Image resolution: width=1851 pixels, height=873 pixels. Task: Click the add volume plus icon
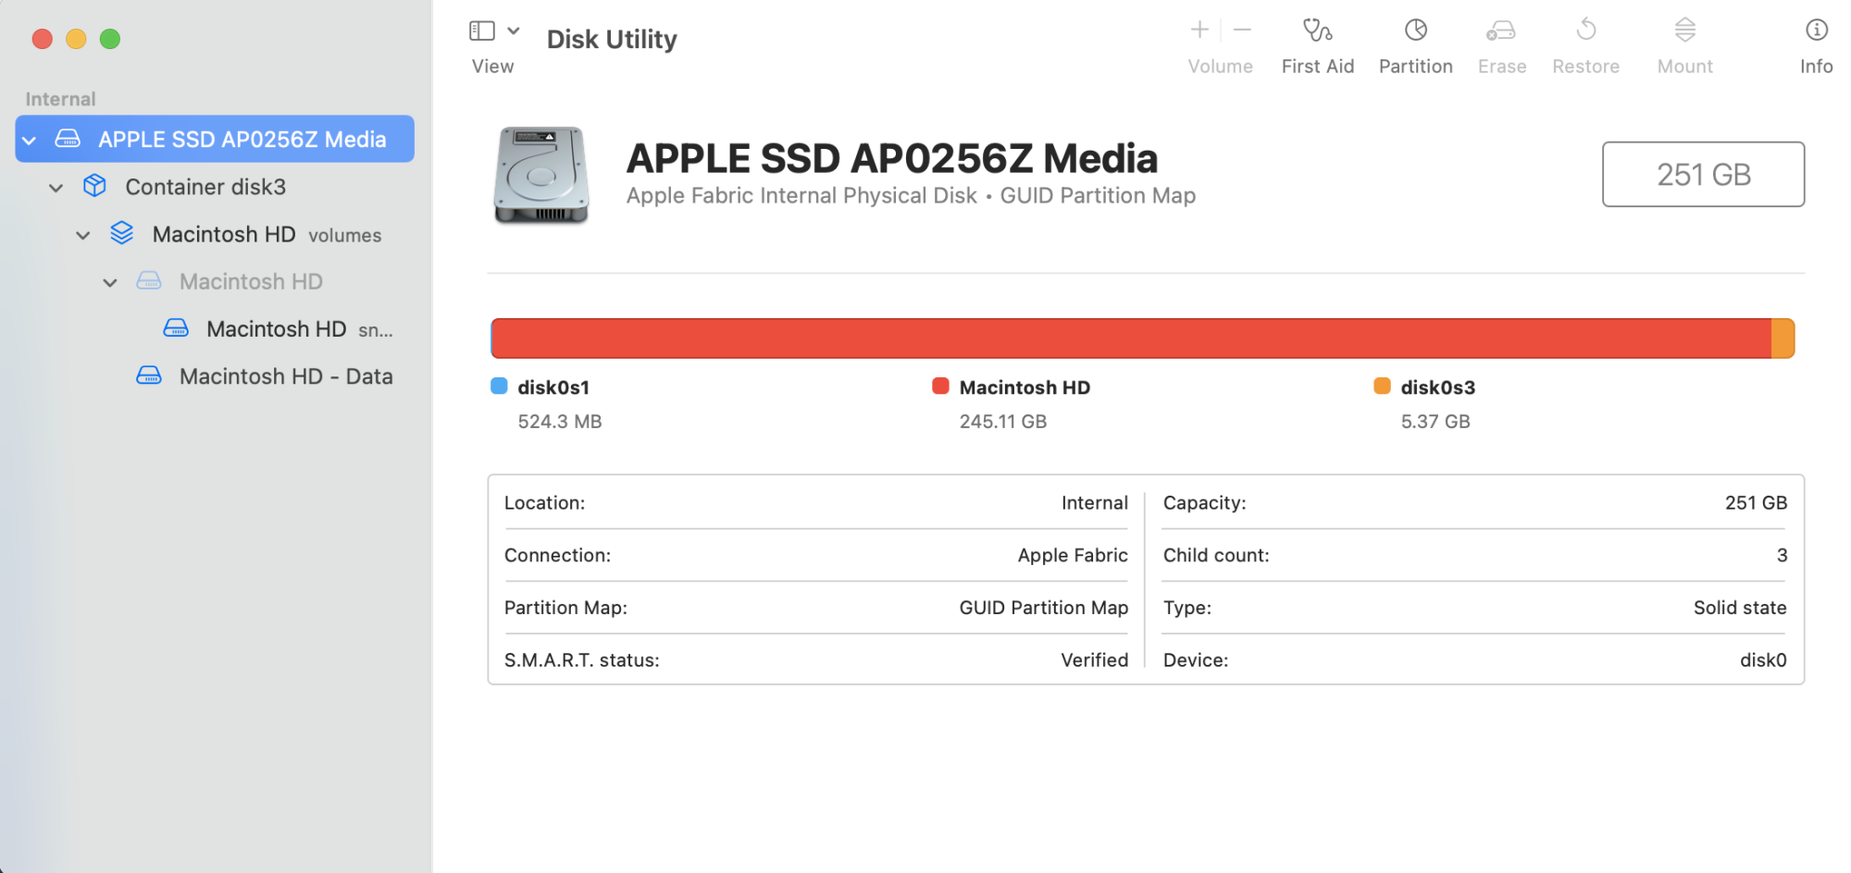pos(1199,31)
